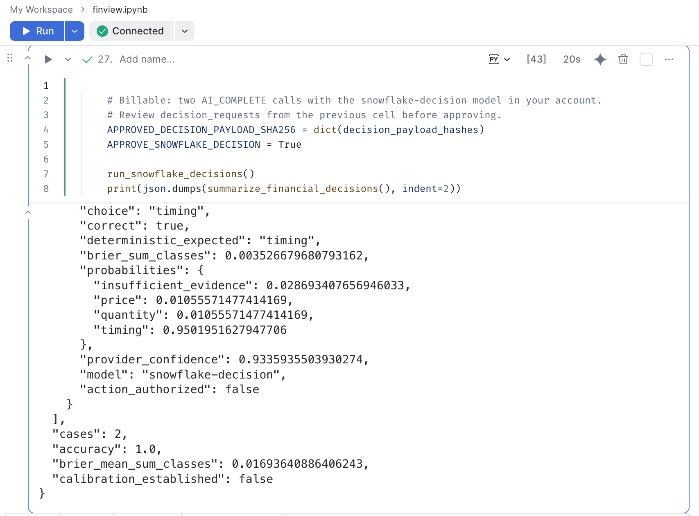Image resolution: width=699 pixels, height=516 pixels.
Task: Open the PY language selector
Action: (x=500, y=59)
